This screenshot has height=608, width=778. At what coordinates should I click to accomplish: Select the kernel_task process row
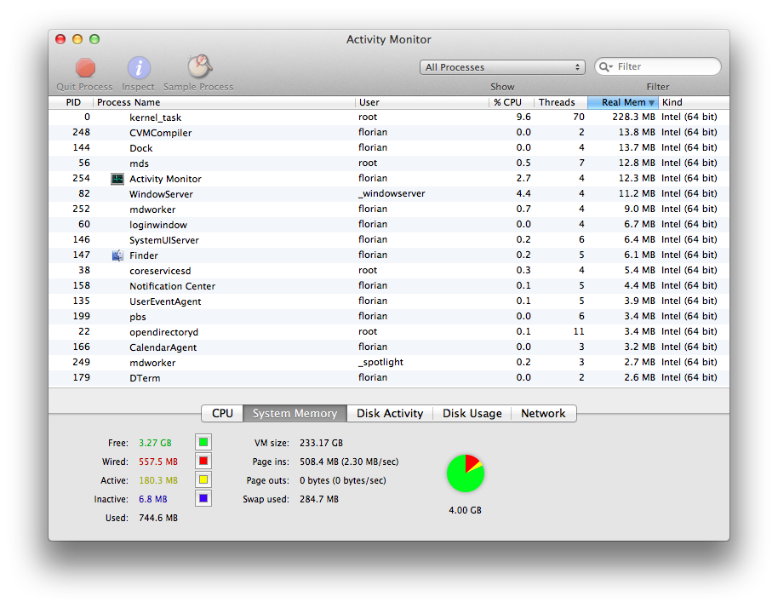389,118
